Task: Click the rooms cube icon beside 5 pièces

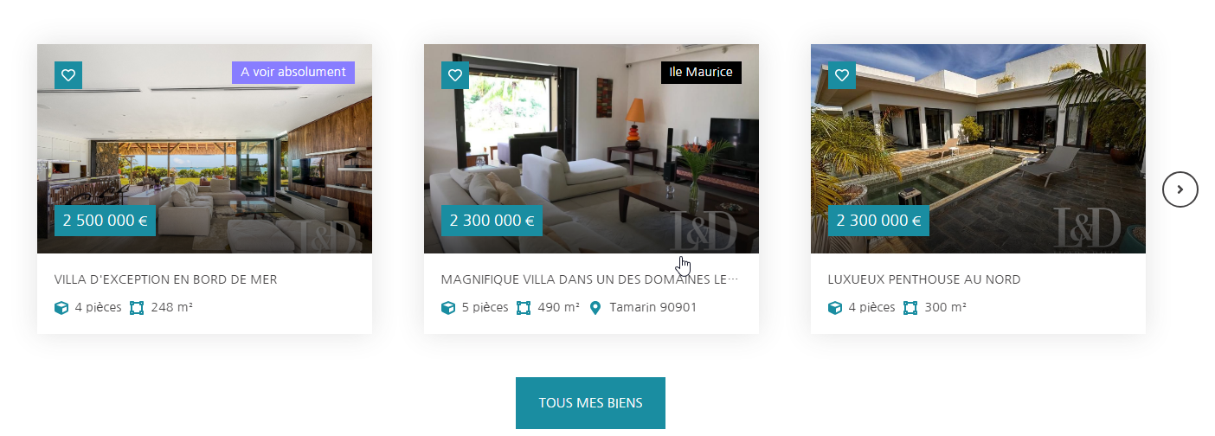Action: 448,308
